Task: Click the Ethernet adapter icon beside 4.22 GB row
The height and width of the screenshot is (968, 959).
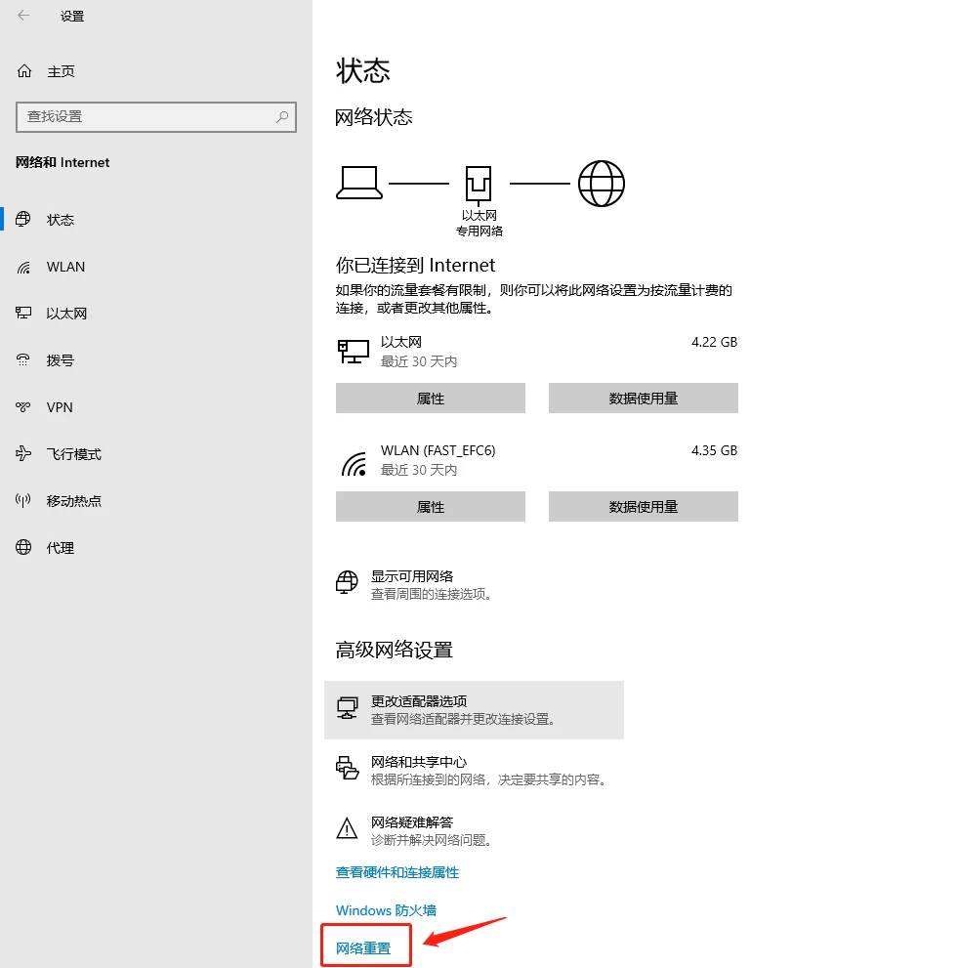Action: coord(353,352)
